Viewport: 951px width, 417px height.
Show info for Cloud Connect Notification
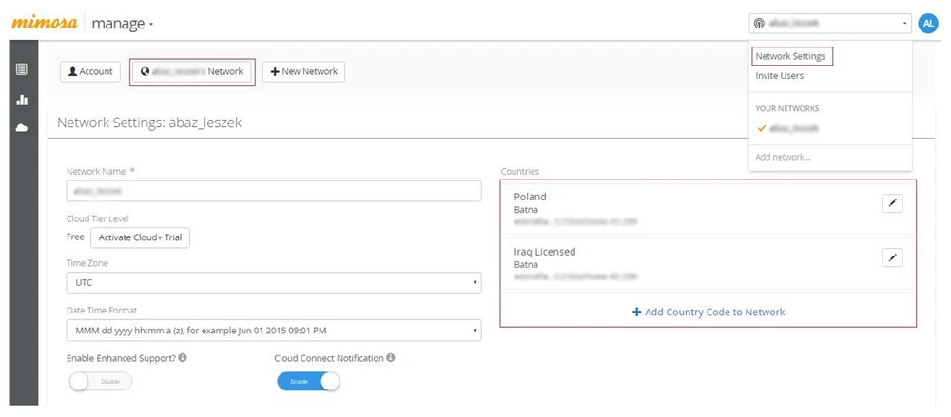click(x=391, y=358)
